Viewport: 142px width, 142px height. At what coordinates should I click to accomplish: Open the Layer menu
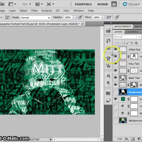tap(12, 11)
